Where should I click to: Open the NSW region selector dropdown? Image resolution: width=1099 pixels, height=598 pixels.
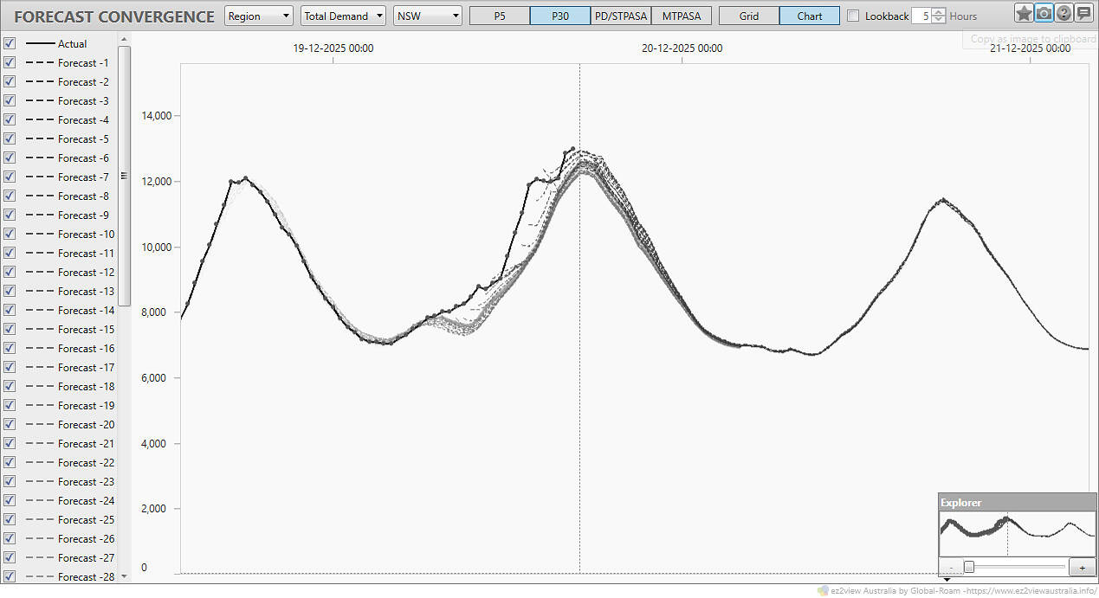428,16
